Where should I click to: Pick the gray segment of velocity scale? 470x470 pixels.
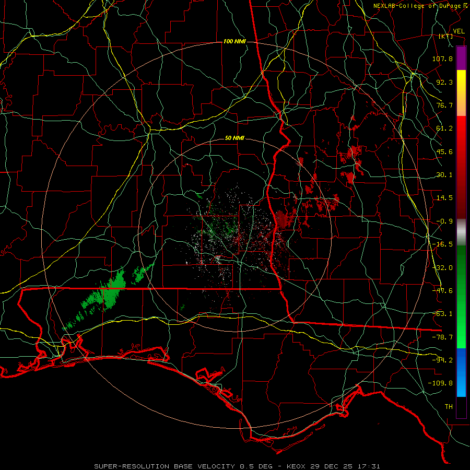[x=461, y=232]
